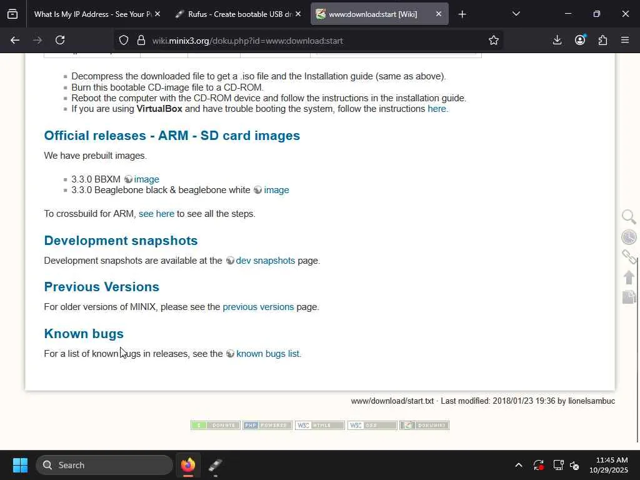Close the What Is My IP Address tab
This screenshot has width=640, height=480.
click(x=157, y=14)
